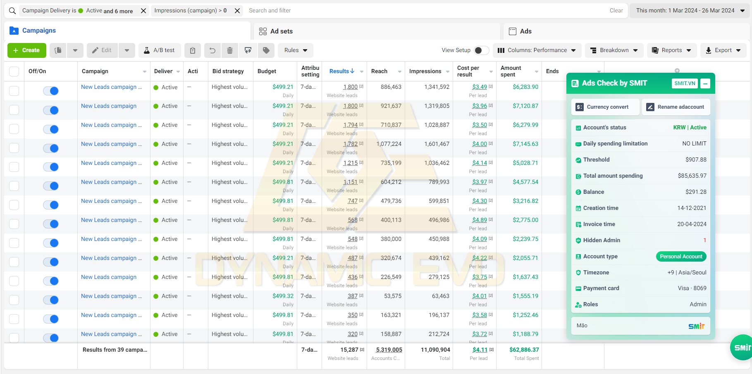Viewport: 752px width, 374px height.
Task: Click the search magnifier icon
Action: 12,11
